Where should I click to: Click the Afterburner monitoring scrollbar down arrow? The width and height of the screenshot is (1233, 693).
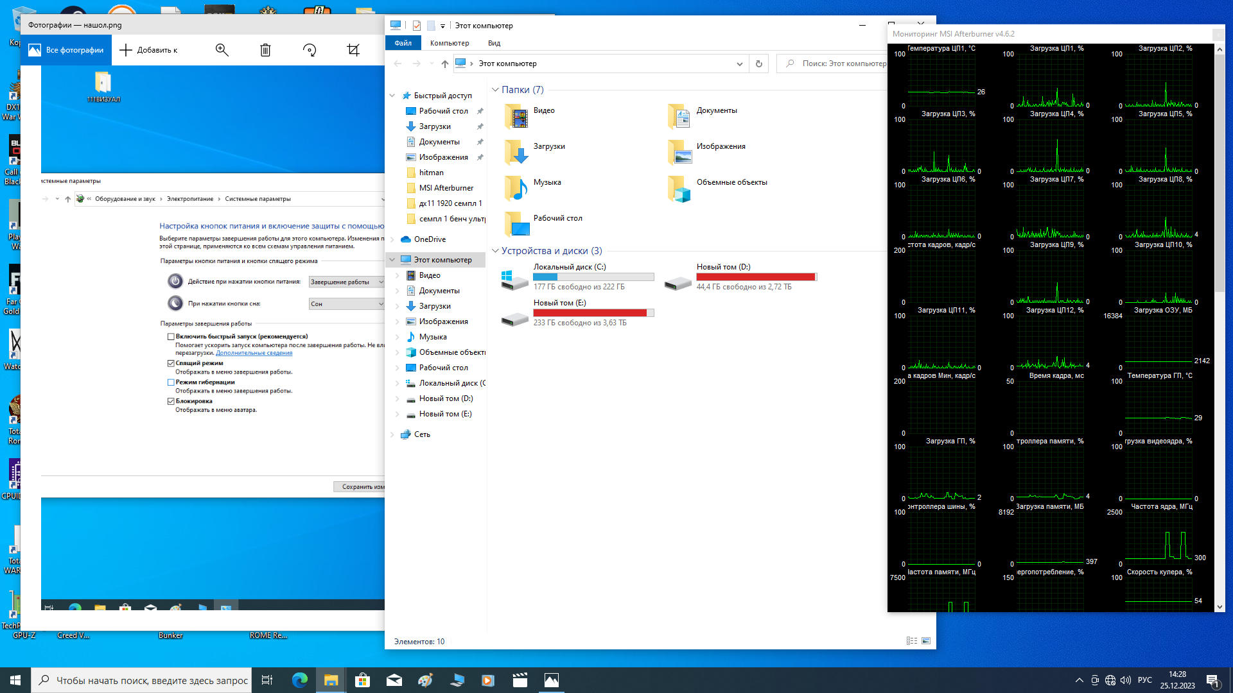[x=1220, y=606]
